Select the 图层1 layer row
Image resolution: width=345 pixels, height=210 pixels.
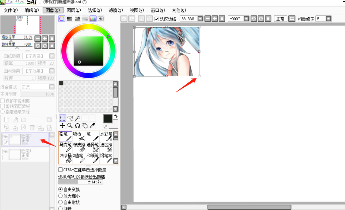click(x=25, y=154)
